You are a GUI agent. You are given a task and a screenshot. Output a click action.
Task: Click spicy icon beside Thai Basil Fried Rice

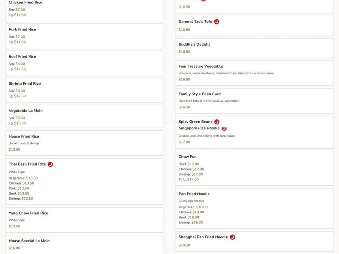50,164
